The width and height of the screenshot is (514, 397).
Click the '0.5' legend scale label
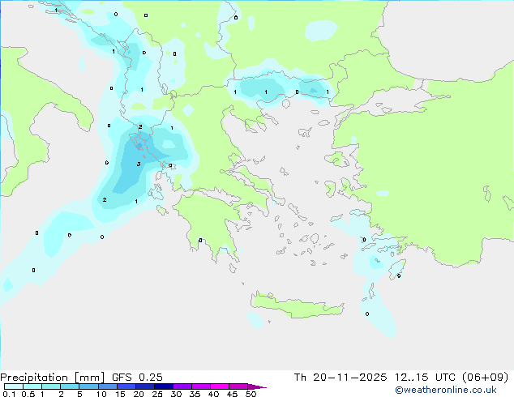(28, 394)
